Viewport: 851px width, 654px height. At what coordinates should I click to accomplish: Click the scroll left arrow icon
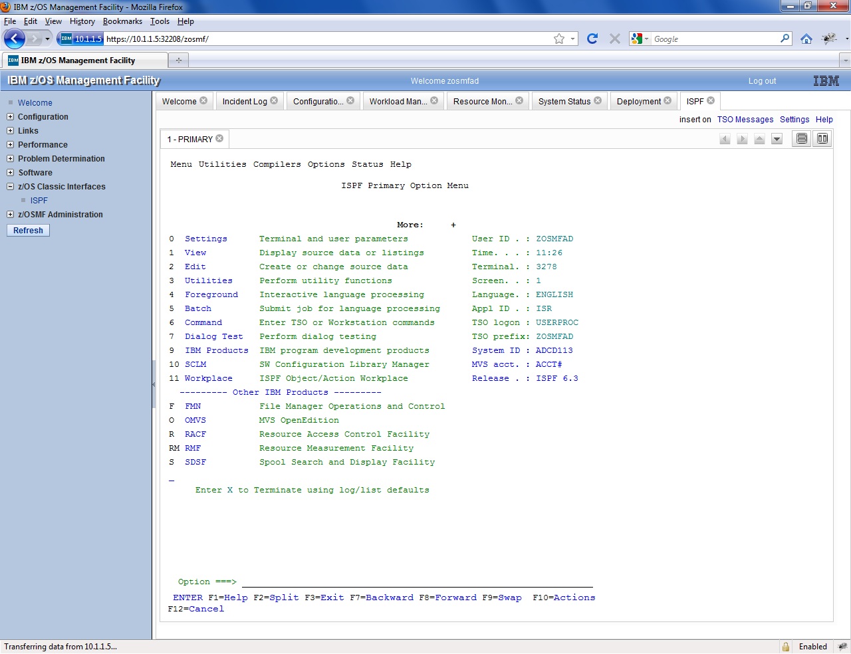725,139
